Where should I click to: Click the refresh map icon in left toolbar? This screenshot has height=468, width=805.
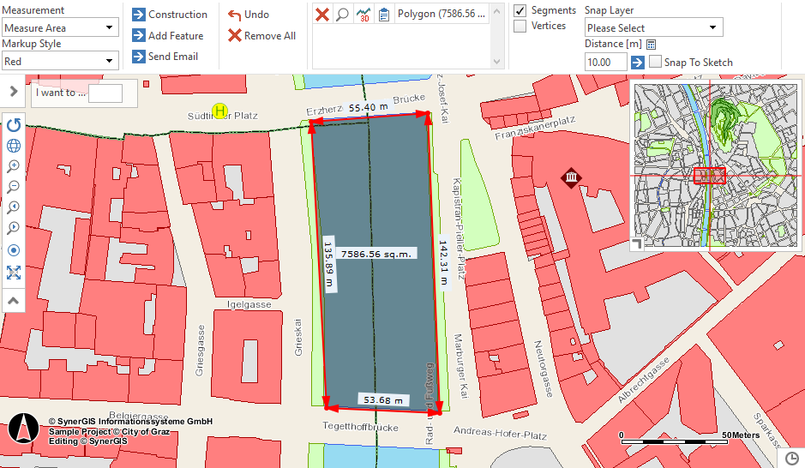(x=14, y=125)
